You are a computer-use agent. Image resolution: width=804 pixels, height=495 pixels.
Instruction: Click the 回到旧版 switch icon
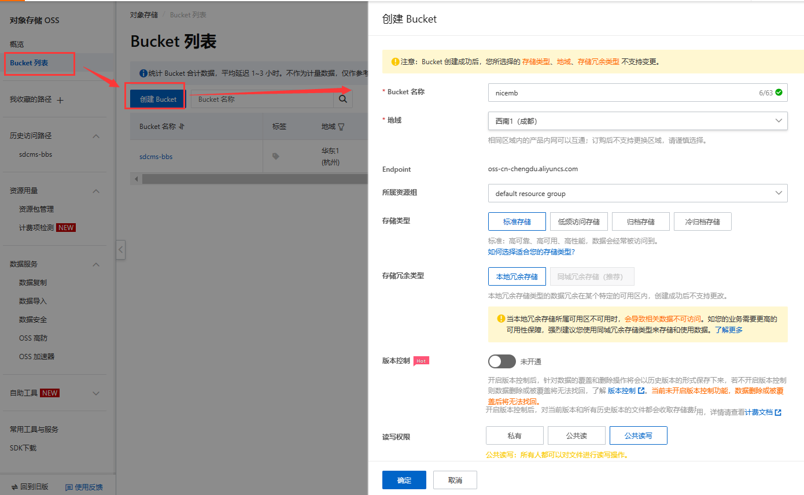[14, 487]
